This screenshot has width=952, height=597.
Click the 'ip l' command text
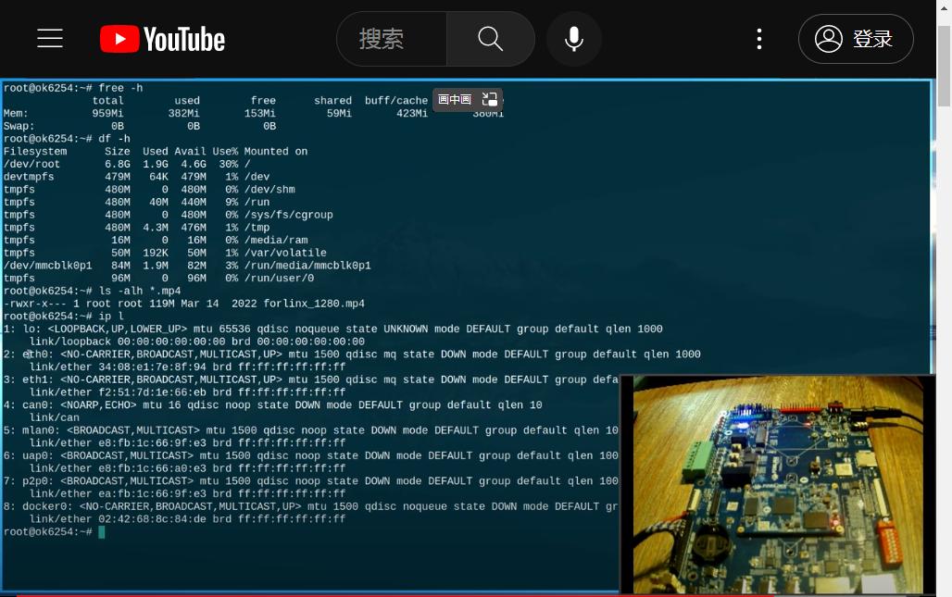point(110,317)
